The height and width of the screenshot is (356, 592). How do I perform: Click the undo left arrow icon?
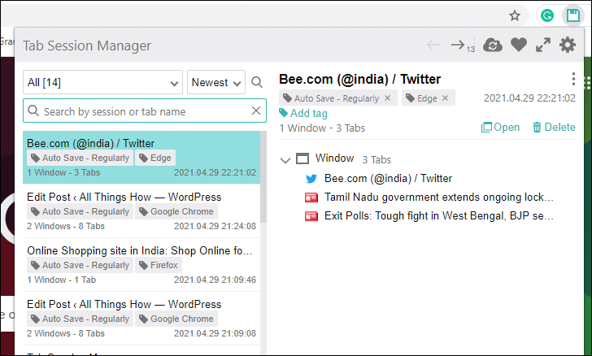[433, 45]
